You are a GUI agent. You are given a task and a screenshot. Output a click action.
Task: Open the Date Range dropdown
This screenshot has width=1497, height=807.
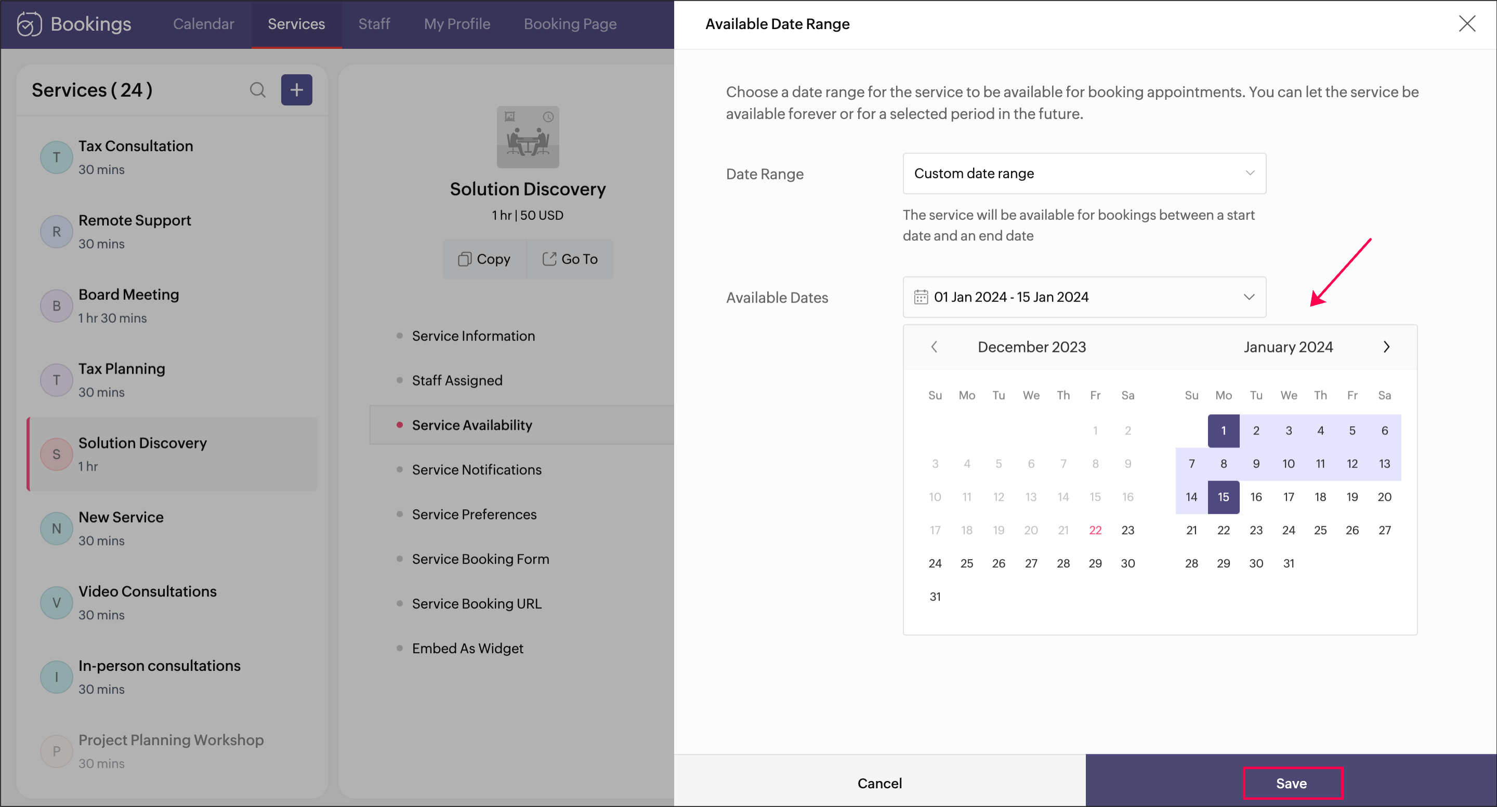(x=1084, y=174)
